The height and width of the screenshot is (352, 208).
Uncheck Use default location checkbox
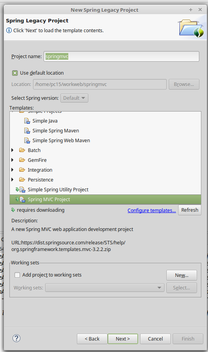(x=15, y=73)
